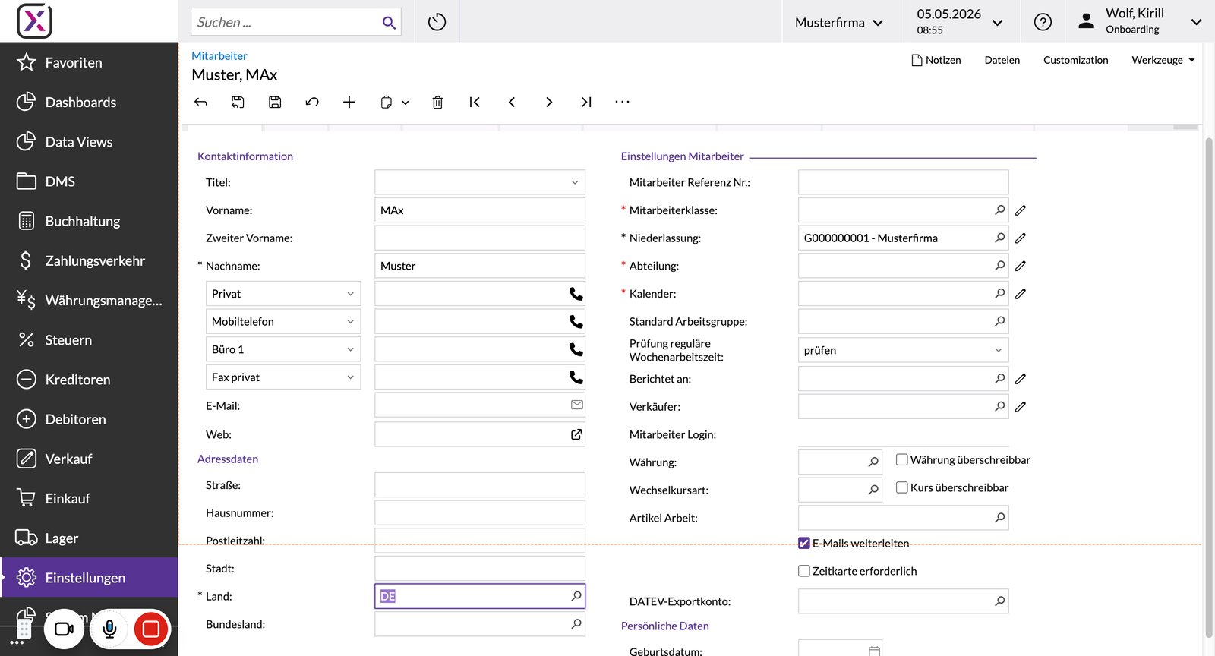Go to the next record
Screen dimensions: 1215x656
point(549,102)
